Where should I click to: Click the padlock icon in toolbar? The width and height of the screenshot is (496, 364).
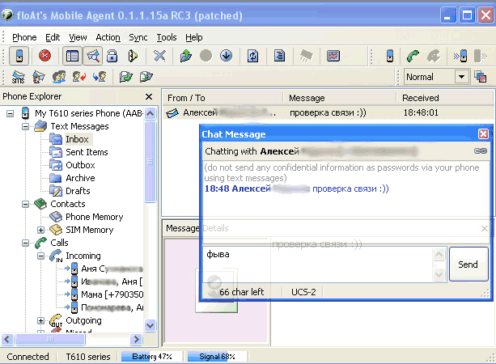pyautogui.click(x=113, y=56)
